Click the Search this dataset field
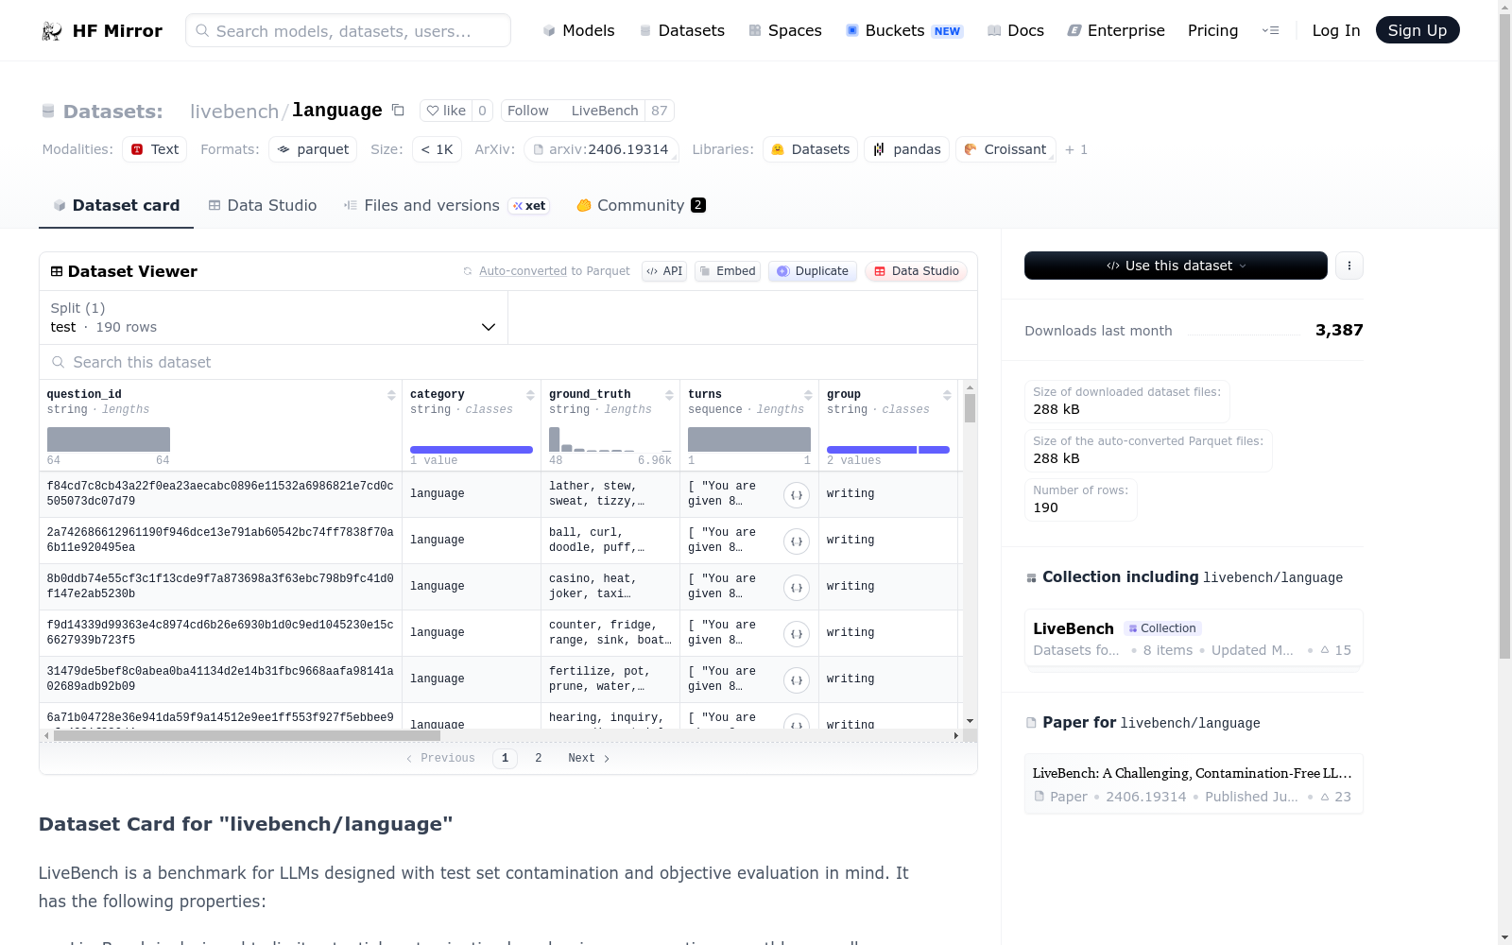Viewport: 1512px width, 945px height. (x=508, y=362)
